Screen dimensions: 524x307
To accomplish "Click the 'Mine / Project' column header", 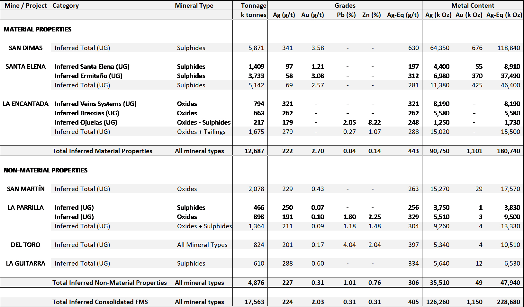I will 26,5.
